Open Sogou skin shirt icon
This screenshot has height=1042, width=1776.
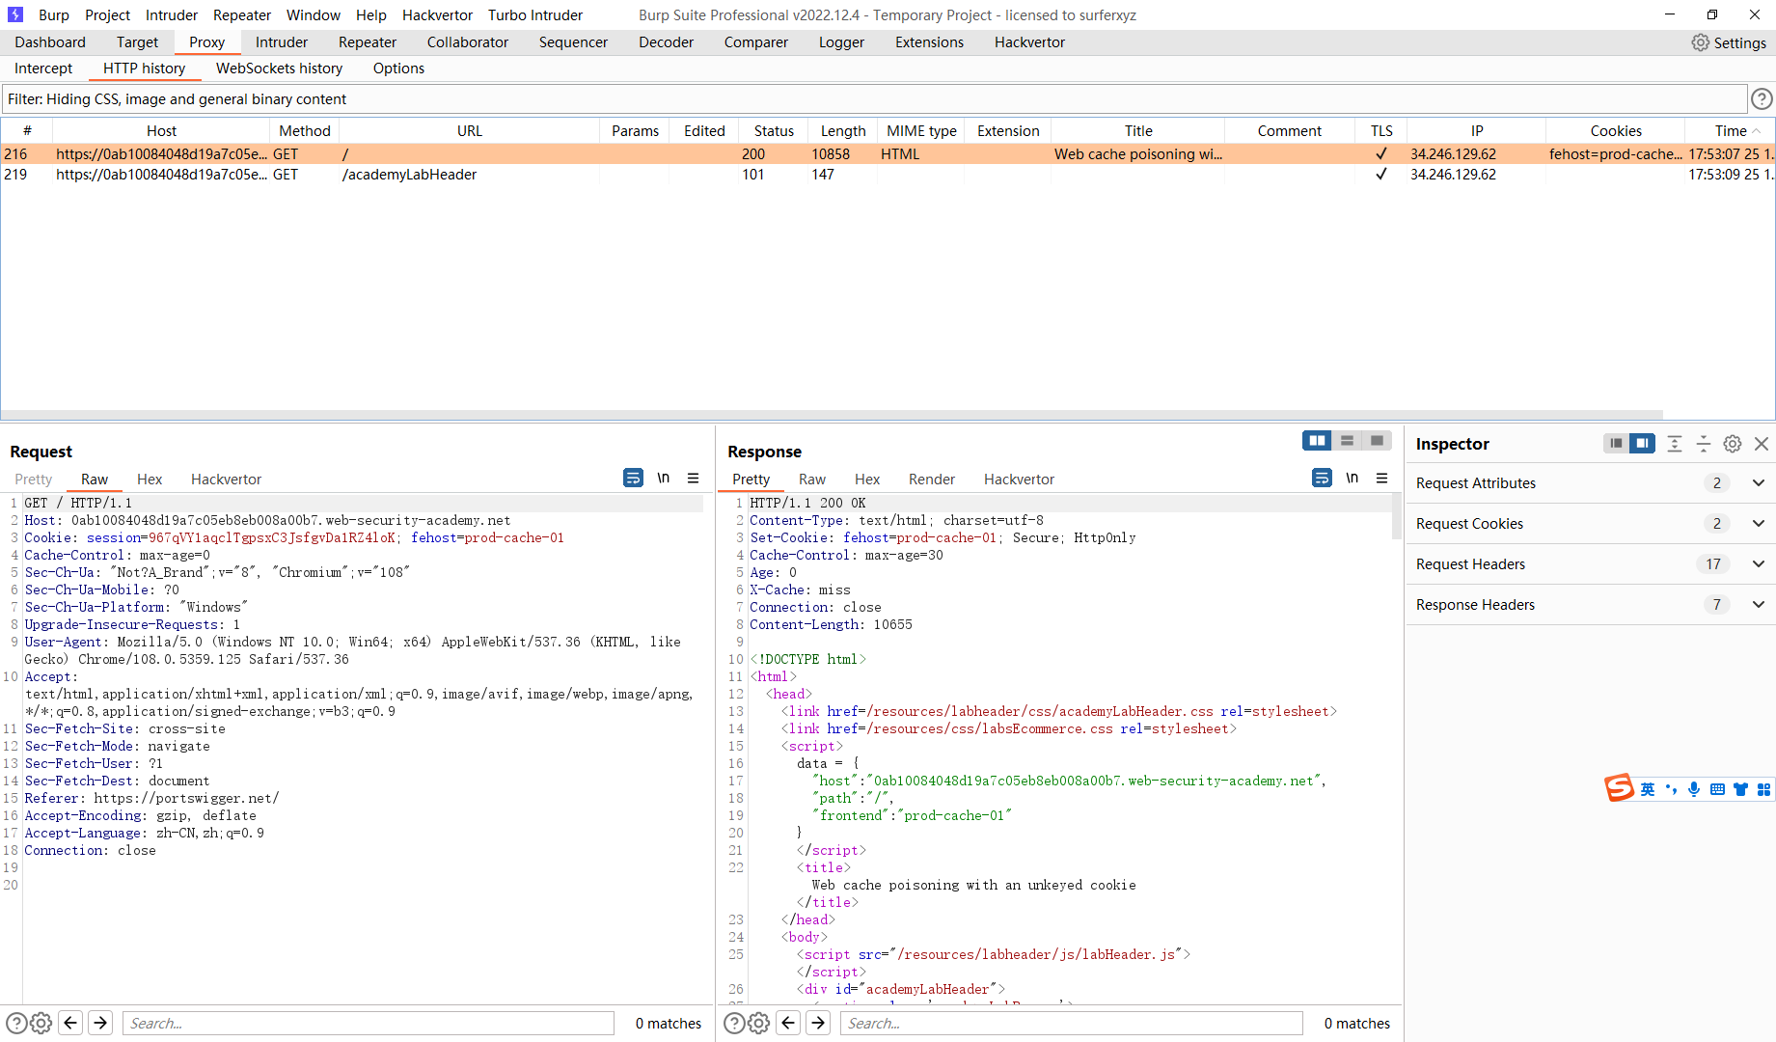point(1740,789)
